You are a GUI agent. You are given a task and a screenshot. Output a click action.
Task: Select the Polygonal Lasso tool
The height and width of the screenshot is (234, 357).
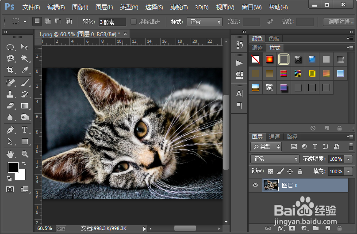10,59
